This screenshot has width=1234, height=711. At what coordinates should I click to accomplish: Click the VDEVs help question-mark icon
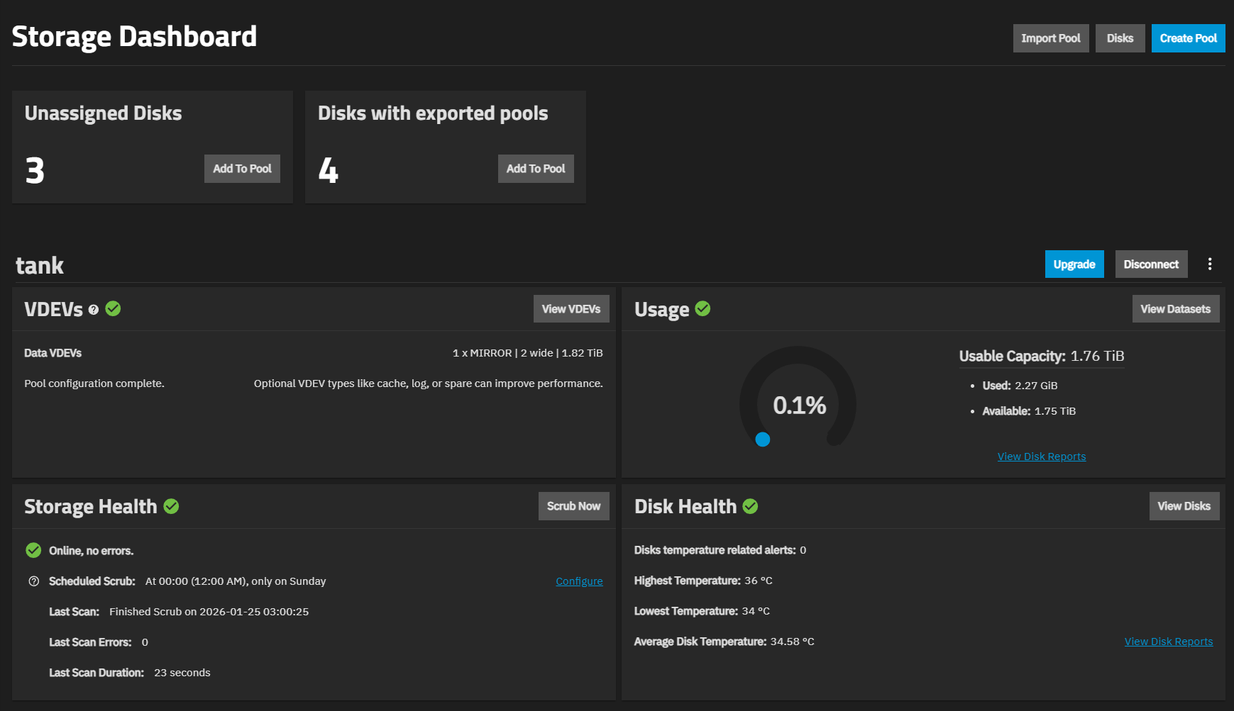(x=93, y=310)
